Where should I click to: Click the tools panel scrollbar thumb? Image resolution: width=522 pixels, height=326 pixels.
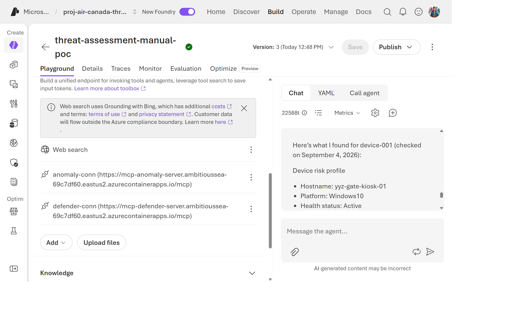click(270, 211)
